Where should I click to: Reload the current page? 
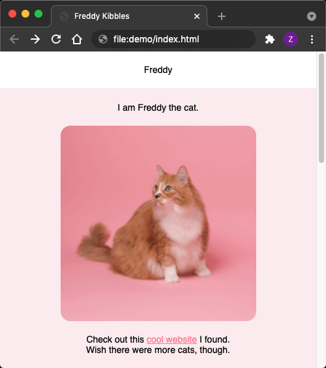[x=56, y=39]
